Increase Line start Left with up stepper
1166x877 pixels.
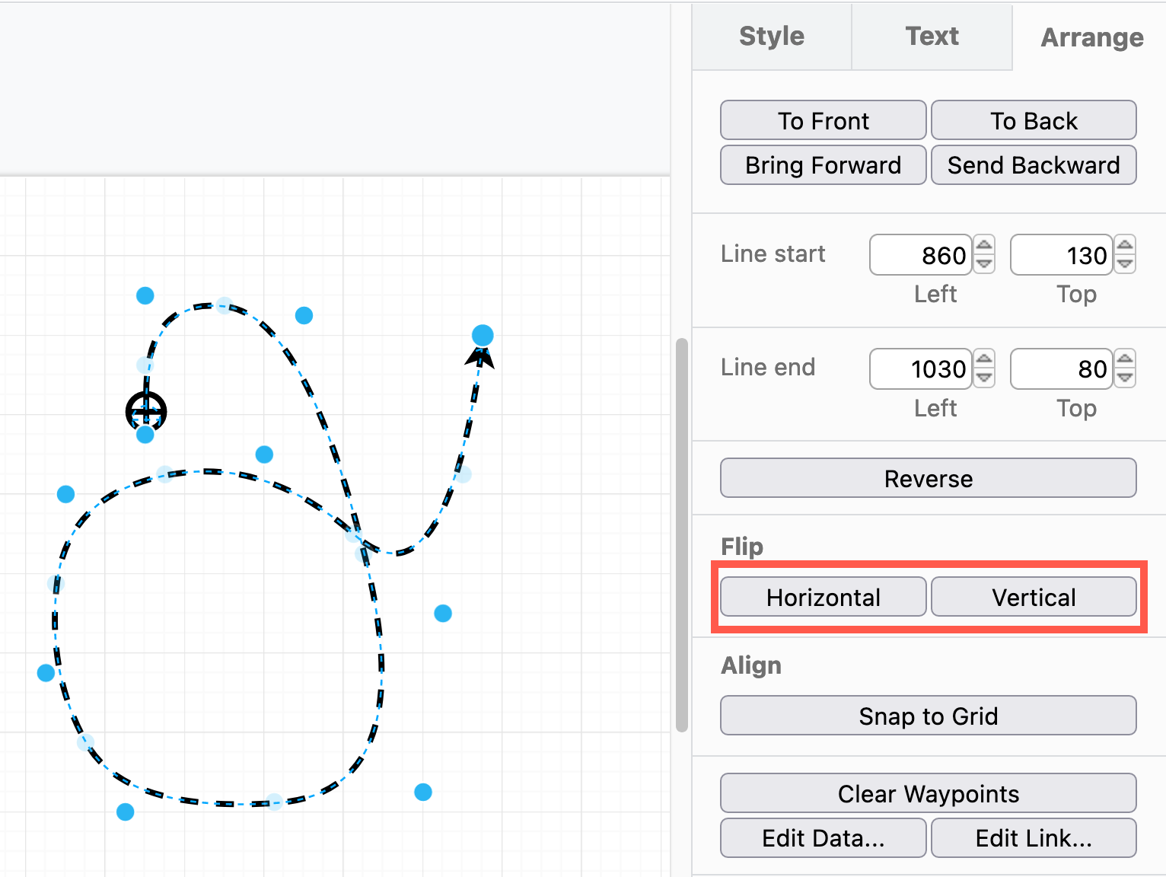click(984, 247)
